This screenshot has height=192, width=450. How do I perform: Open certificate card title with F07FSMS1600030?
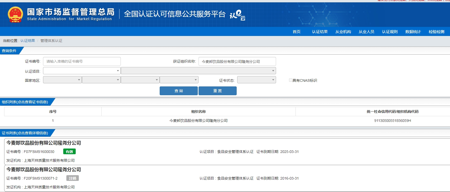click(44, 143)
